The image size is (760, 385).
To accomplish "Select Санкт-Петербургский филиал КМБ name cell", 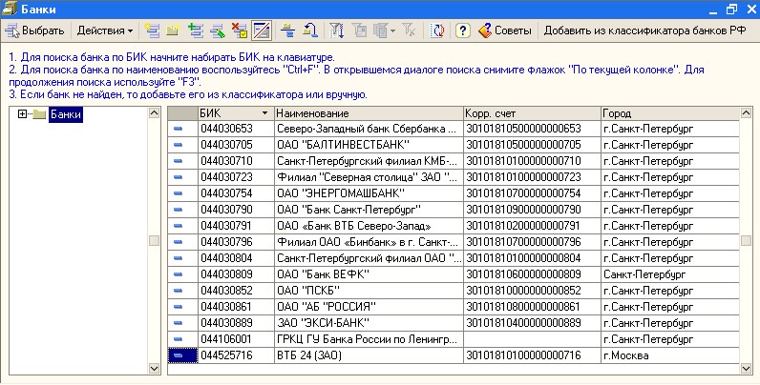I will click(369, 161).
